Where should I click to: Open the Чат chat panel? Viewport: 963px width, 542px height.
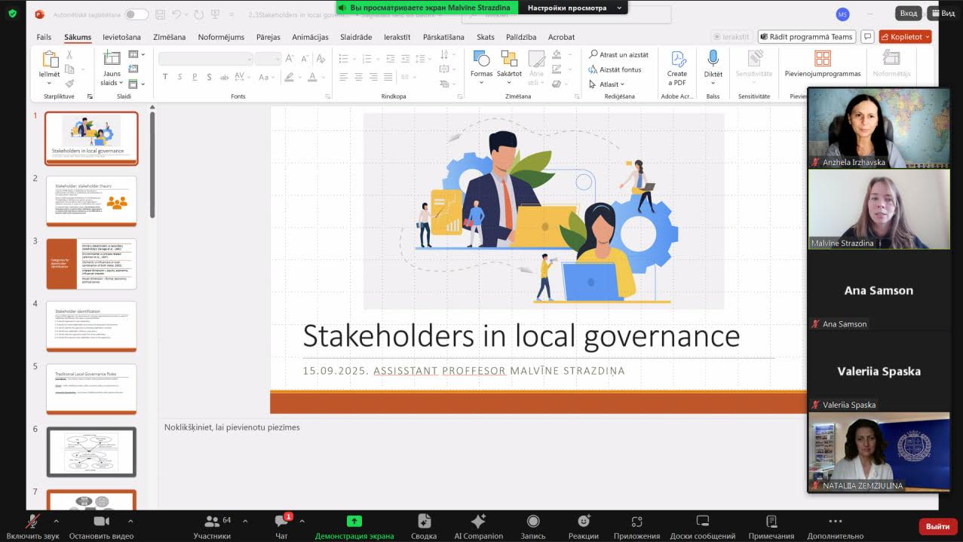click(x=281, y=525)
